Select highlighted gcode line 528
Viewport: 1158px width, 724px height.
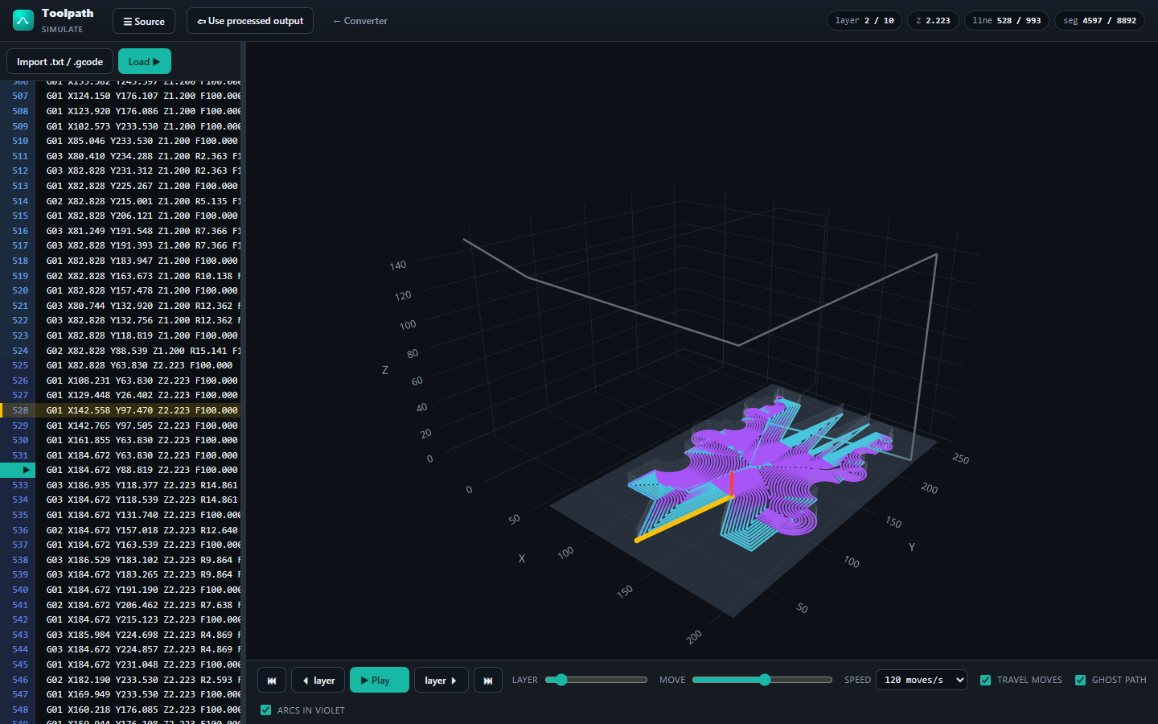[x=121, y=410]
